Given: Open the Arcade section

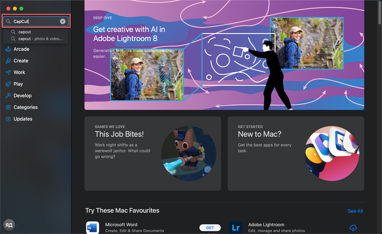Looking at the screenshot, I should [21, 49].
